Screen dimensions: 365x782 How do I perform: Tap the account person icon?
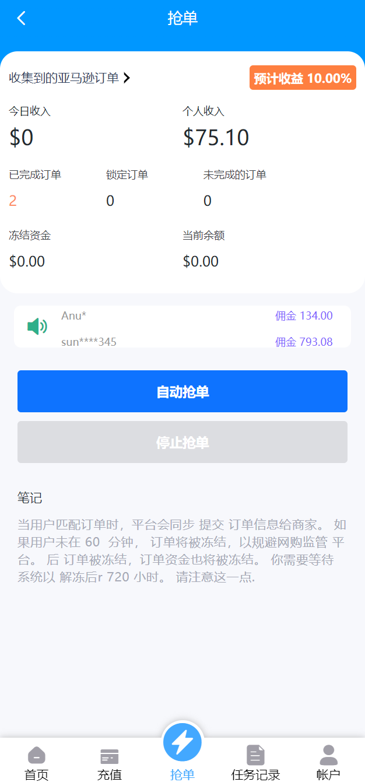pos(328,755)
